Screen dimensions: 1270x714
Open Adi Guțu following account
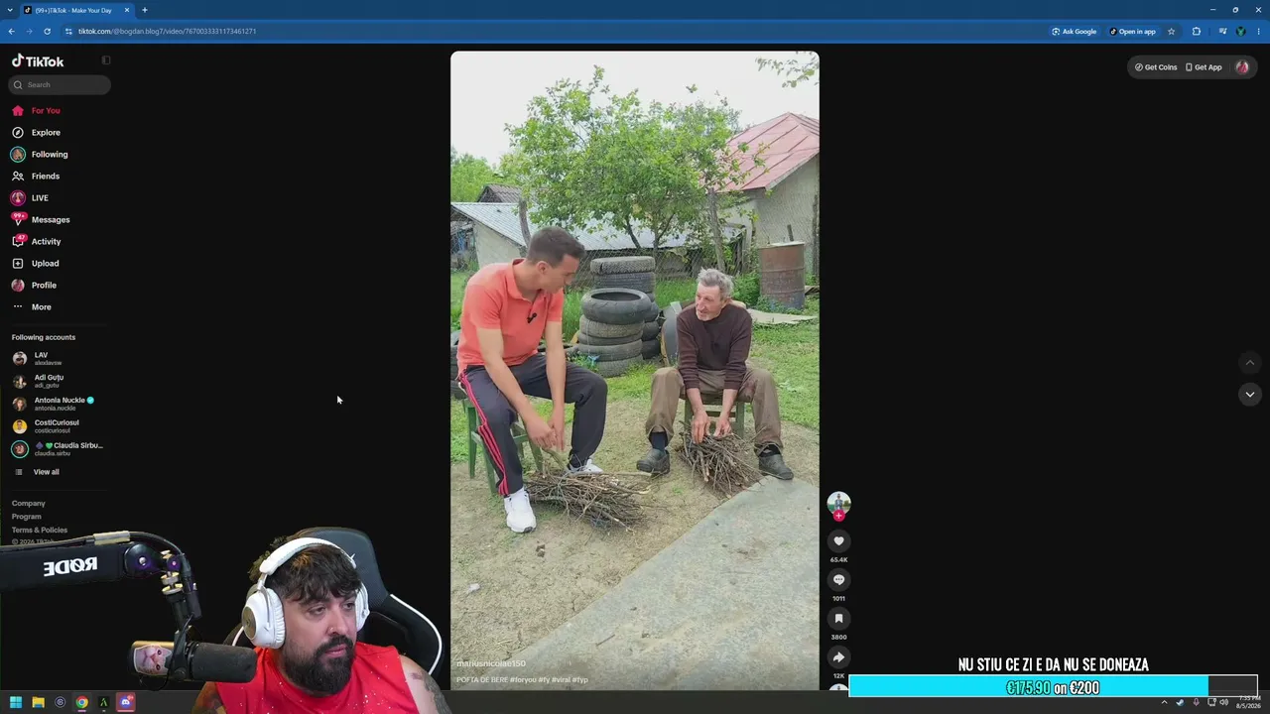click(x=49, y=381)
